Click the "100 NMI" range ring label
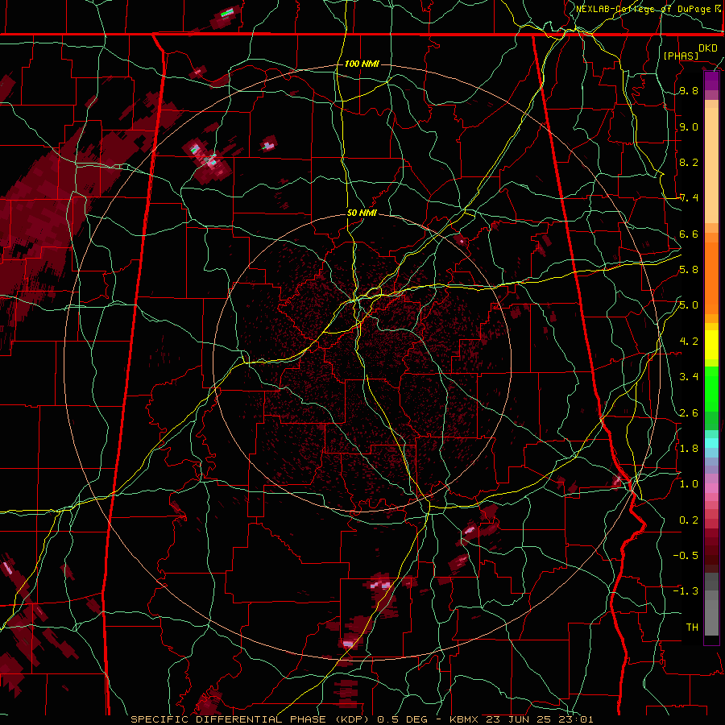The height and width of the screenshot is (725, 725). pos(362,64)
